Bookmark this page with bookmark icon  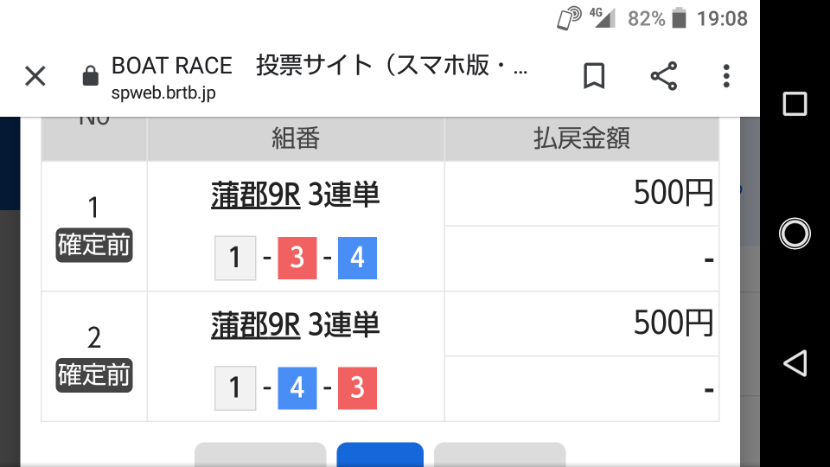coord(594,76)
